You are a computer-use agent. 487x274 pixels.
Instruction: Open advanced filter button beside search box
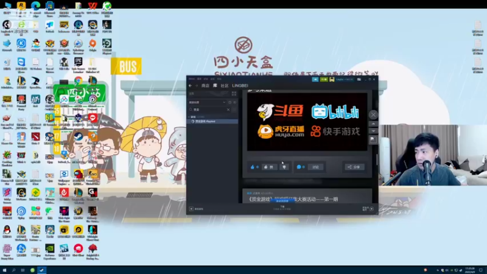[234, 110]
